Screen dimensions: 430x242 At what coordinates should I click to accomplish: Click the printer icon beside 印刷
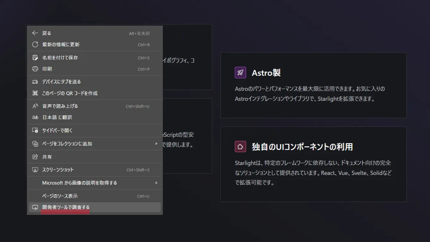(35, 69)
